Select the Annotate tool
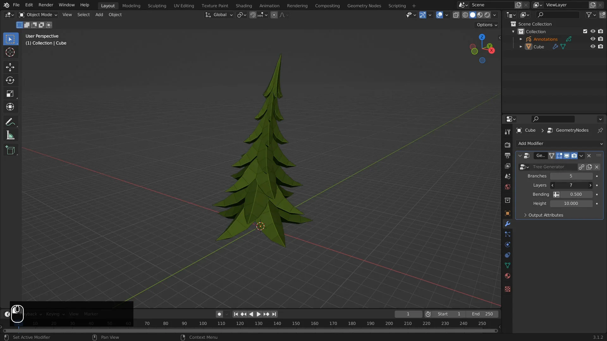607x341 pixels. click(10, 122)
